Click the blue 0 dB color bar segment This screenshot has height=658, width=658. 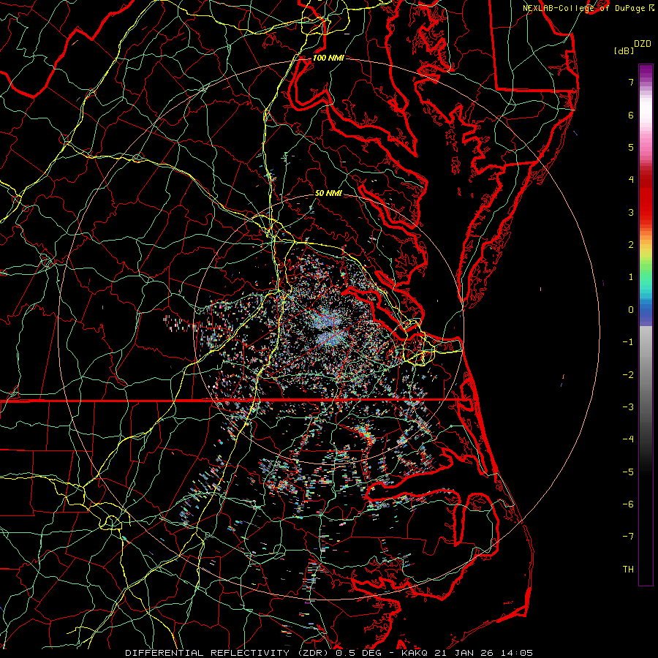646,310
